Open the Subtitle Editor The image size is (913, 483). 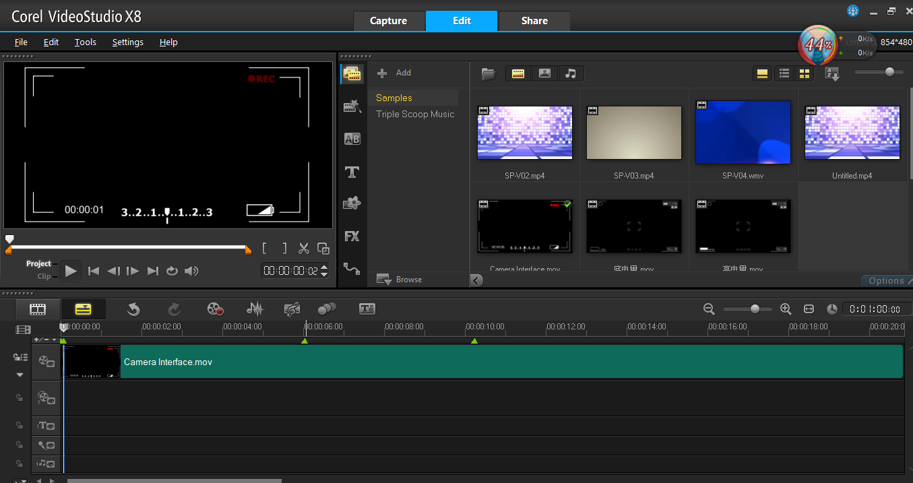pyautogui.click(x=367, y=309)
